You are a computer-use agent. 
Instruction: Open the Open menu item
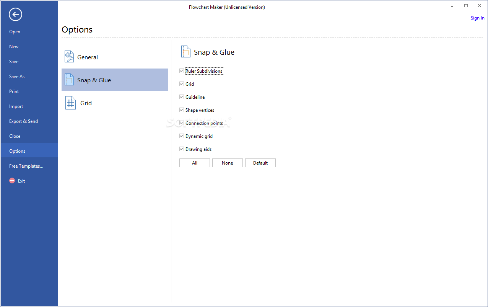click(29, 32)
